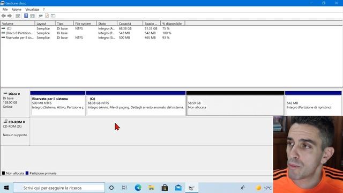Launch Microsoft Edge from the taskbar
The width and height of the screenshot is (343, 193).
pos(138,188)
